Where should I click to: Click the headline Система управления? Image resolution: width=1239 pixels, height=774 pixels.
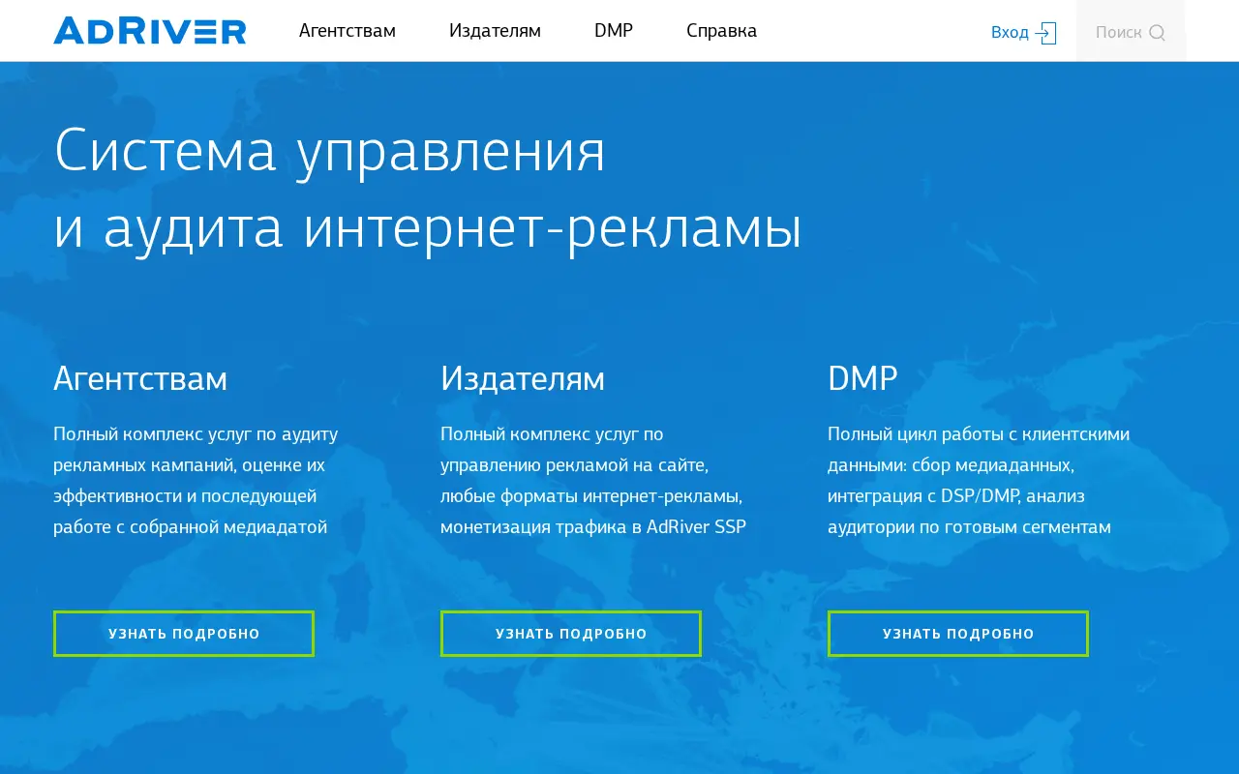[x=330, y=153]
